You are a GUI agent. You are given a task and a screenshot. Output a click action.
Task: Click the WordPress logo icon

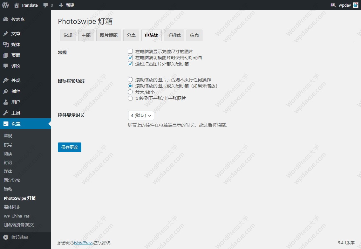point(5,5)
